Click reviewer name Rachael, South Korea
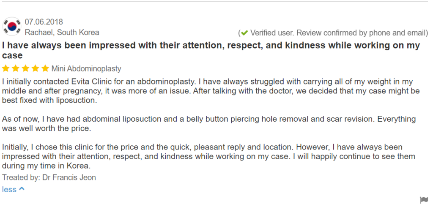The height and width of the screenshot is (207, 433). (x=62, y=32)
